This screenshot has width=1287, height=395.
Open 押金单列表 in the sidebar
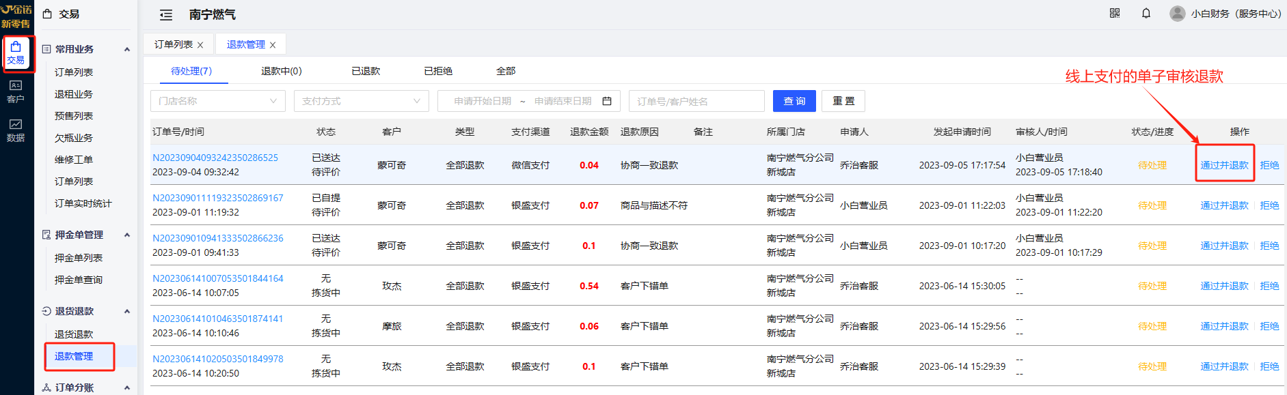(79, 258)
